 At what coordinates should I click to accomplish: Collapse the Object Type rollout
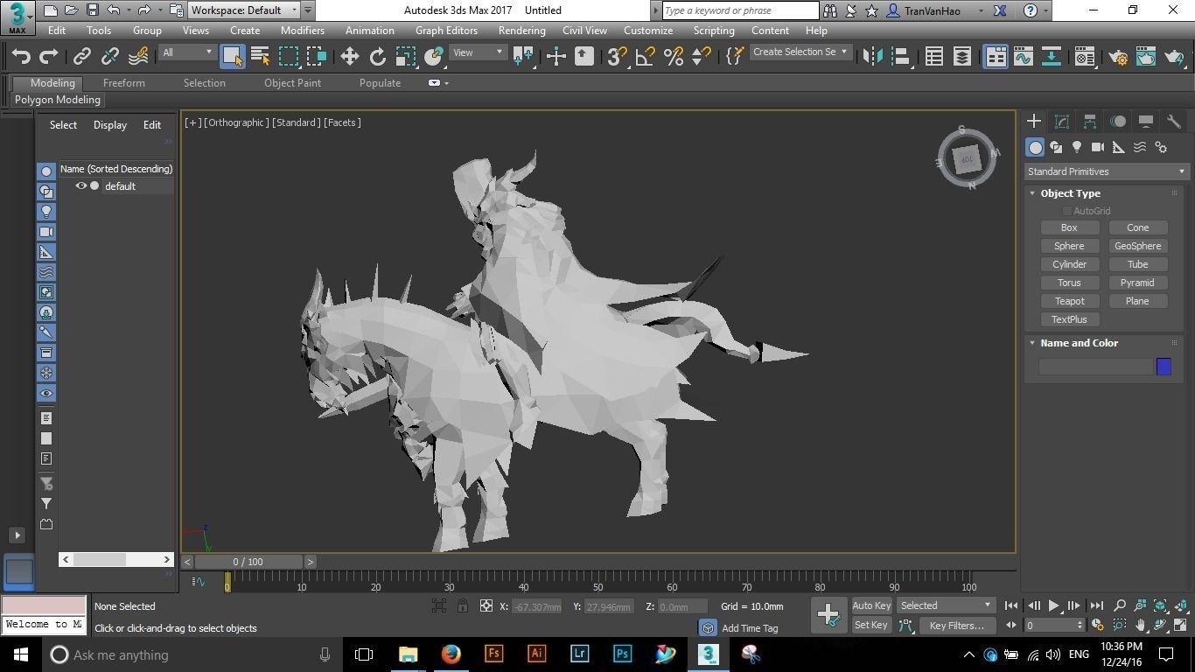[x=1032, y=193]
